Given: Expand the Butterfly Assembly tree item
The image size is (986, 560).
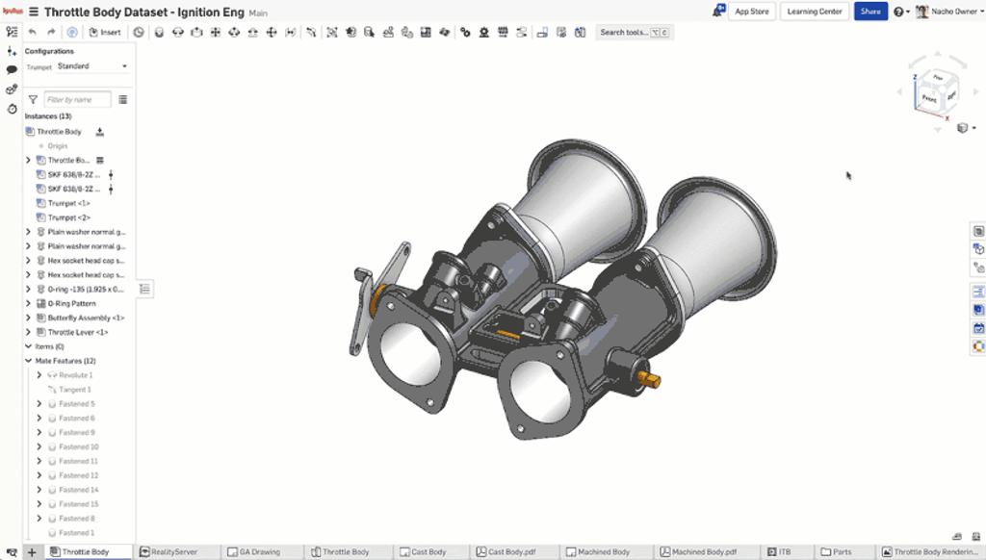Looking at the screenshot, I should click(x=28, y=318).
